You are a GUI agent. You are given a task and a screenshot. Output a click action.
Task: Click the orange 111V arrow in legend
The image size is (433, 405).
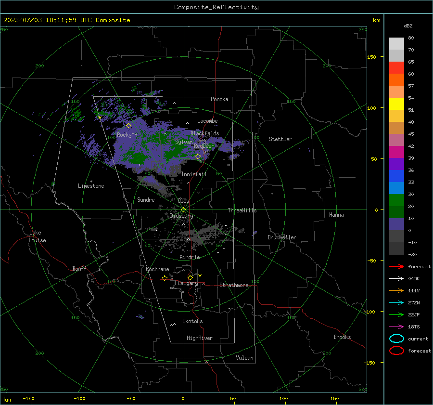click(x=396, y=290)
